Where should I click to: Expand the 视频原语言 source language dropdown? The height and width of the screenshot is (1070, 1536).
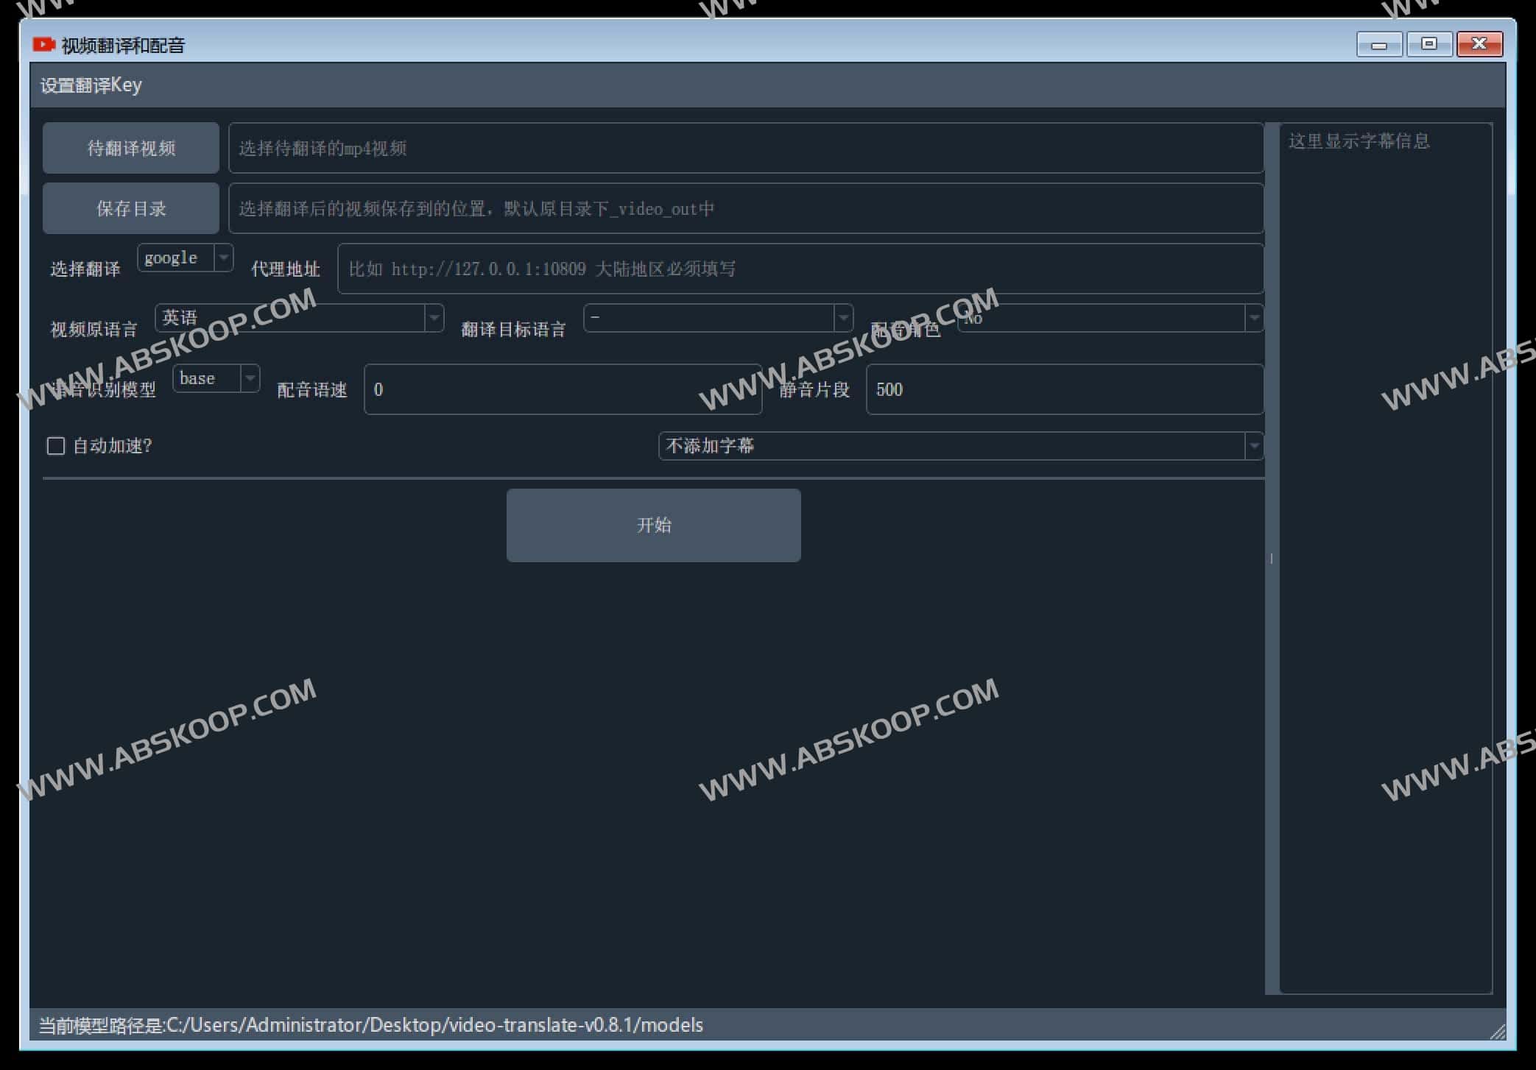tap(299, 318)
